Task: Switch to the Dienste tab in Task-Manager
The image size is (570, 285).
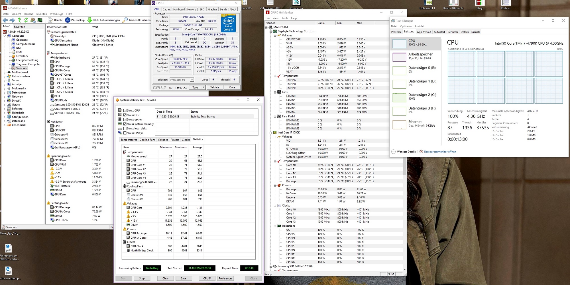Action: pos(476,32)
